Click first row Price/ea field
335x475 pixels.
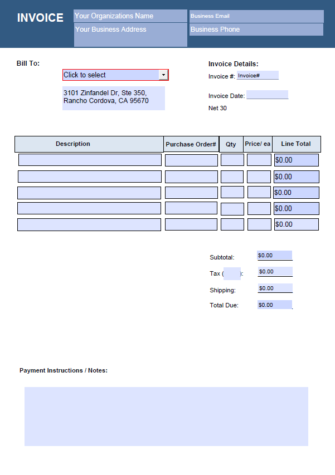[x=259, y=160]
